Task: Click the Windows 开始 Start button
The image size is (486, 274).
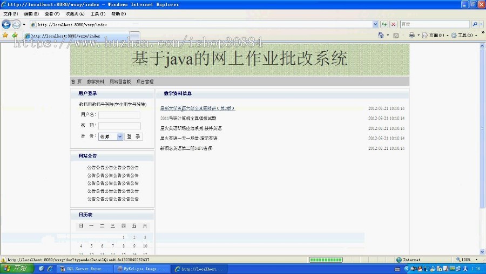Action: [x=16, y=269]
